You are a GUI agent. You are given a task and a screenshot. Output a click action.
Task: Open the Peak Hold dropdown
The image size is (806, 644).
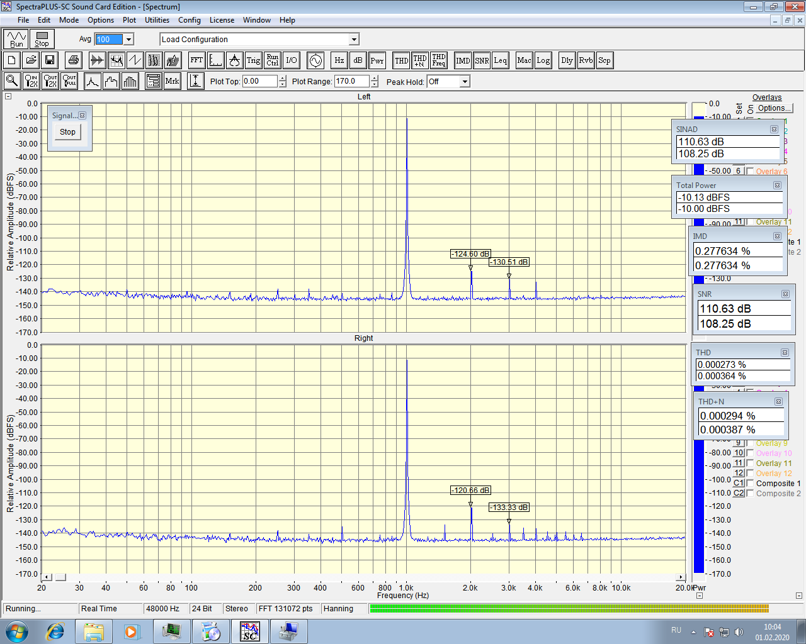[x=464, y=82]
